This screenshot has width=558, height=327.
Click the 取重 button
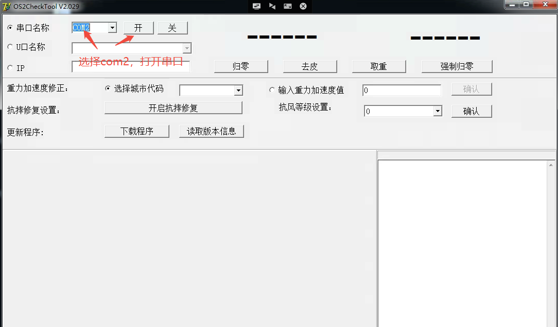[x=379, y=66]
